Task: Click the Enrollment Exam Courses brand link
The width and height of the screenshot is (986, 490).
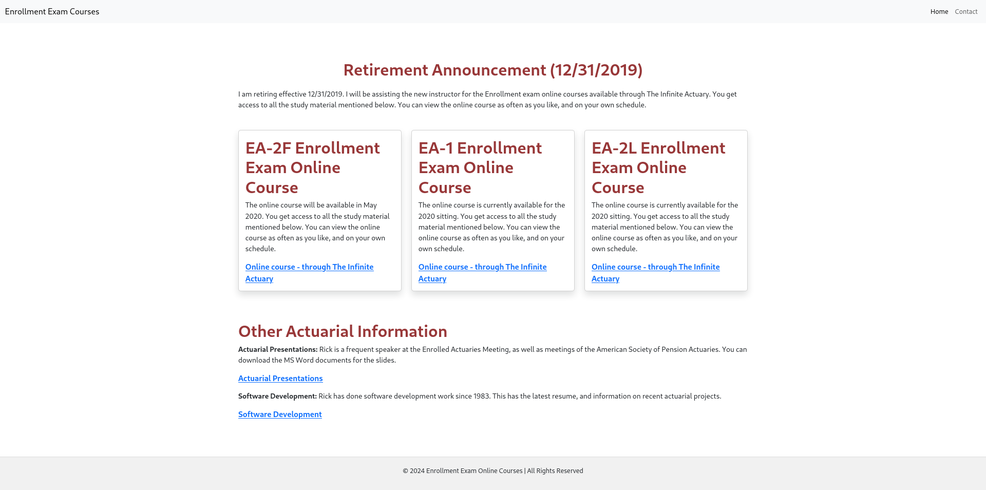Action: [52, 11]
